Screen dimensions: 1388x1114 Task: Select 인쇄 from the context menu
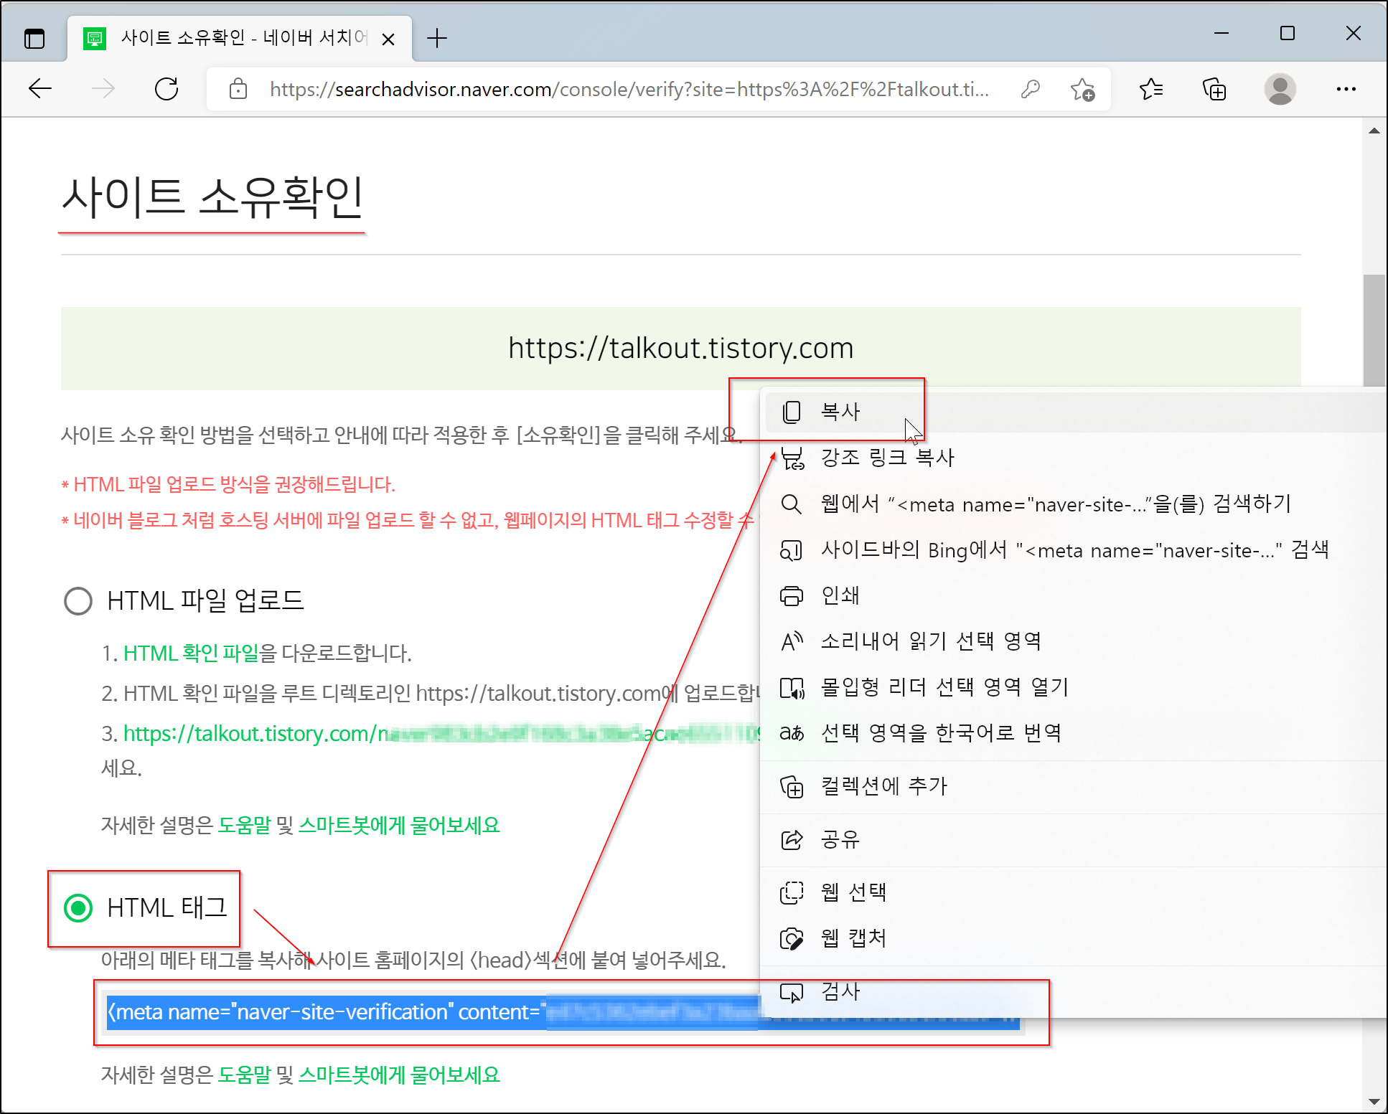coord(840,595)
